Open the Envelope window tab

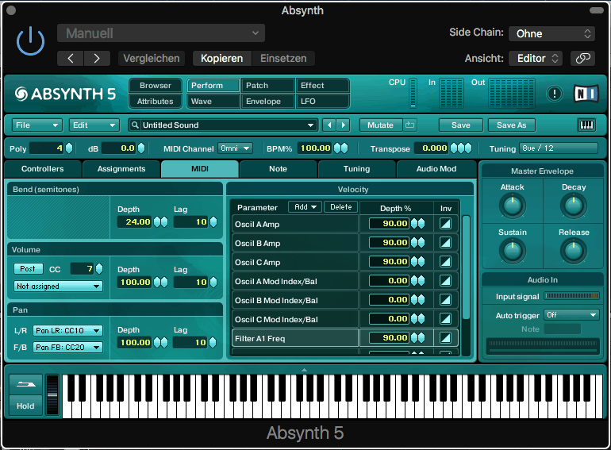[263, 102]
